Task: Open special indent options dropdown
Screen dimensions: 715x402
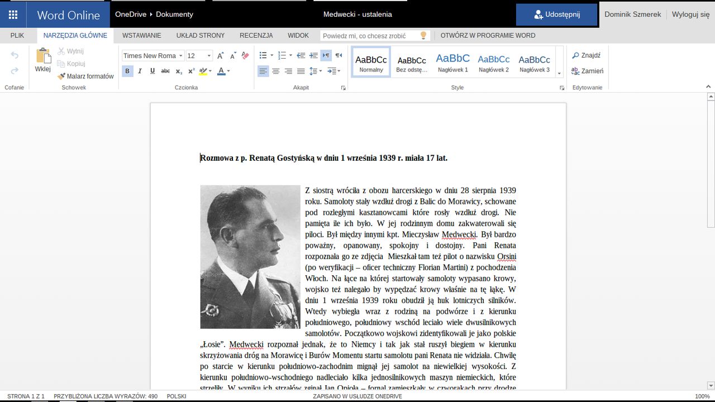Action: tap(333, 71)
